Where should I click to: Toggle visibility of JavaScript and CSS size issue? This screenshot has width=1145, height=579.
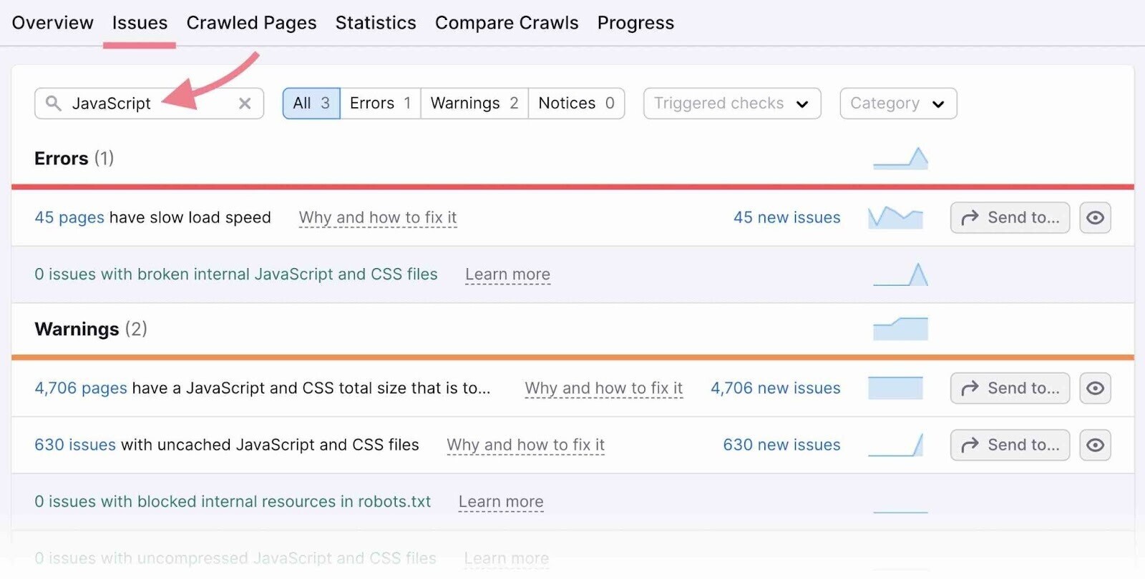coord(1096,388)
